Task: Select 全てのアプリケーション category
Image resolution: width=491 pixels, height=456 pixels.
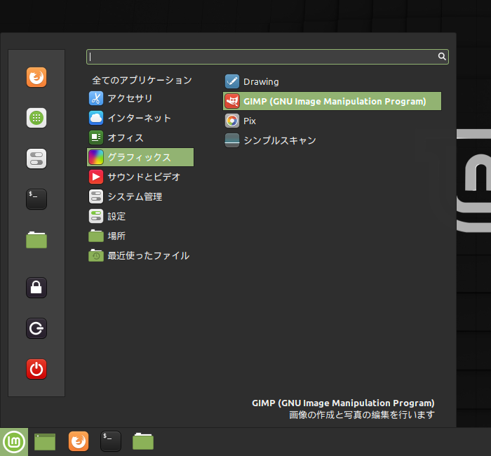Action: pos(142,80)
